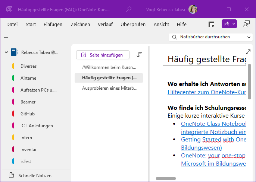This screenshot has height=182, width=256.
Task: Open the GitHub section
Action: point(28,114)
